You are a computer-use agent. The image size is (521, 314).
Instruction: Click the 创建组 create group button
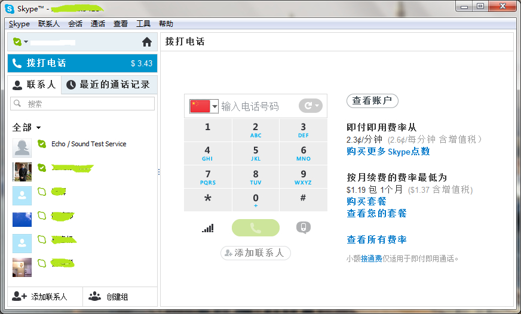[x=120, y=297]
